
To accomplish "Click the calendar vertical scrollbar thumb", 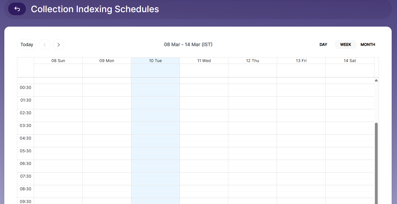I will coord(376,163).
